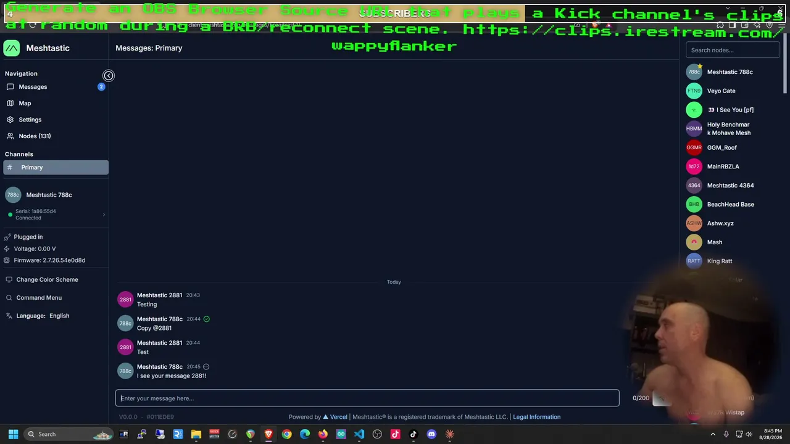Viewport: 790px width, 444px height.
Task: Open TikTok from the taskbar
Action: (414, 434)
